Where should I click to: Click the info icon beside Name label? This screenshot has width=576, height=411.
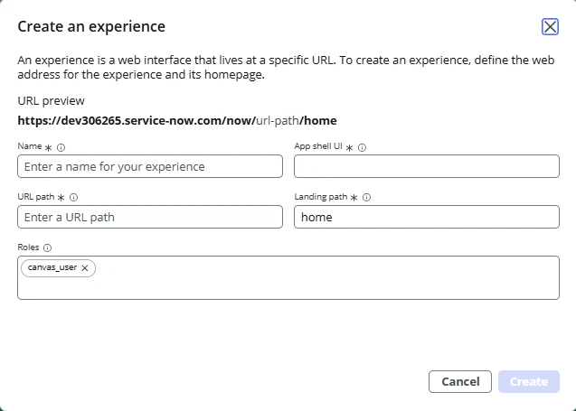tap(61, 146)
